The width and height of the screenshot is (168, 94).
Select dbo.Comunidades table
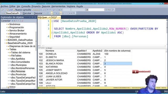pyautogui.click(x=20, y=62)
